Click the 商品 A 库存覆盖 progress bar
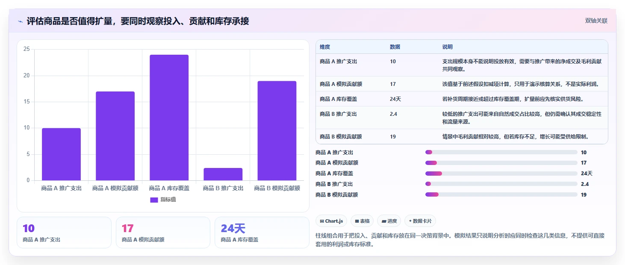The height and width of the screenshot is (265, 625). pyautogui.click(x=501, y=173)
